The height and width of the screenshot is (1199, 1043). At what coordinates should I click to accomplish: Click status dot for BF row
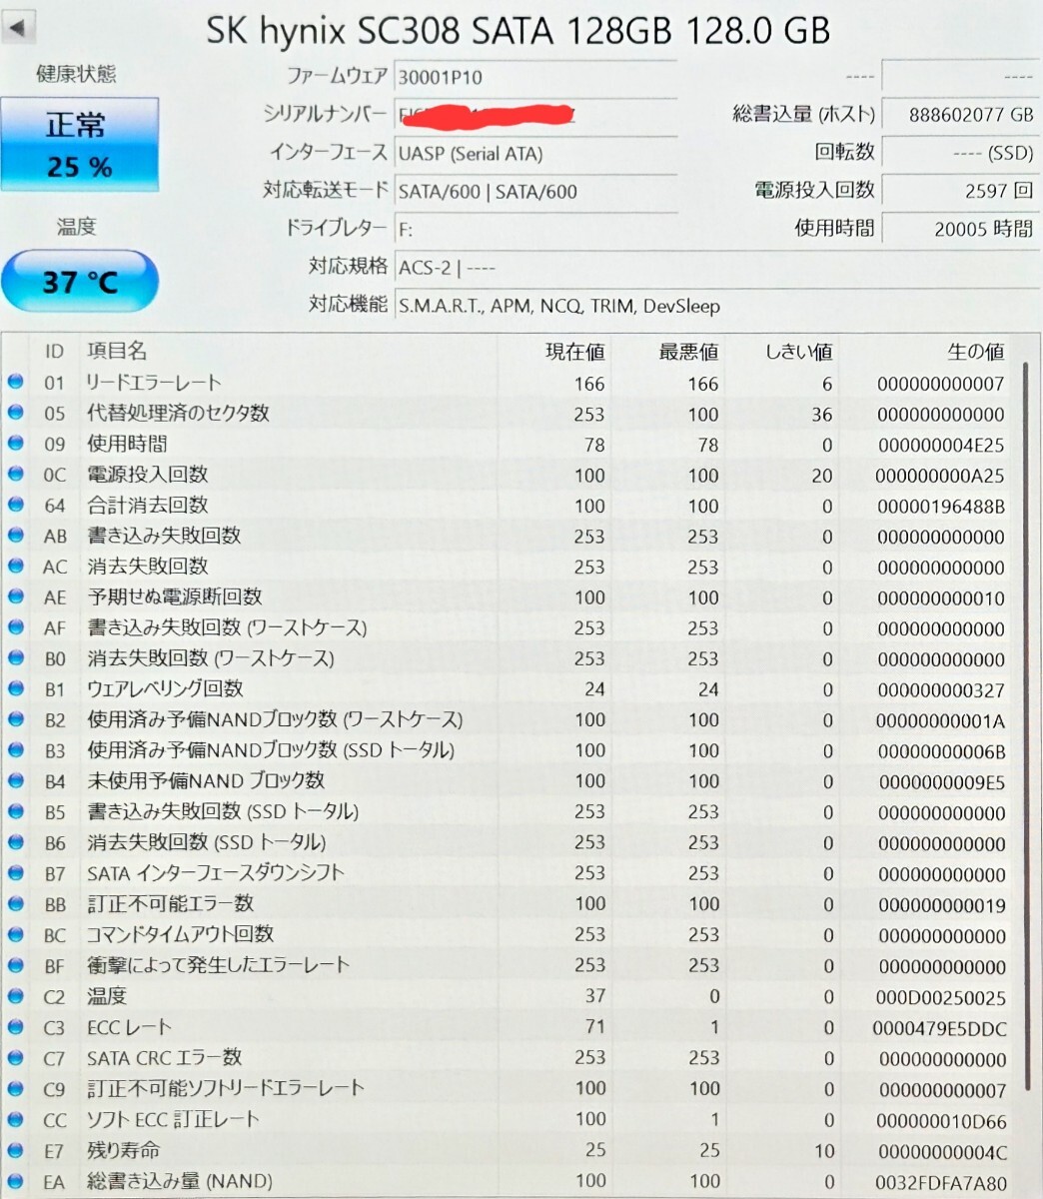(15, 965)
